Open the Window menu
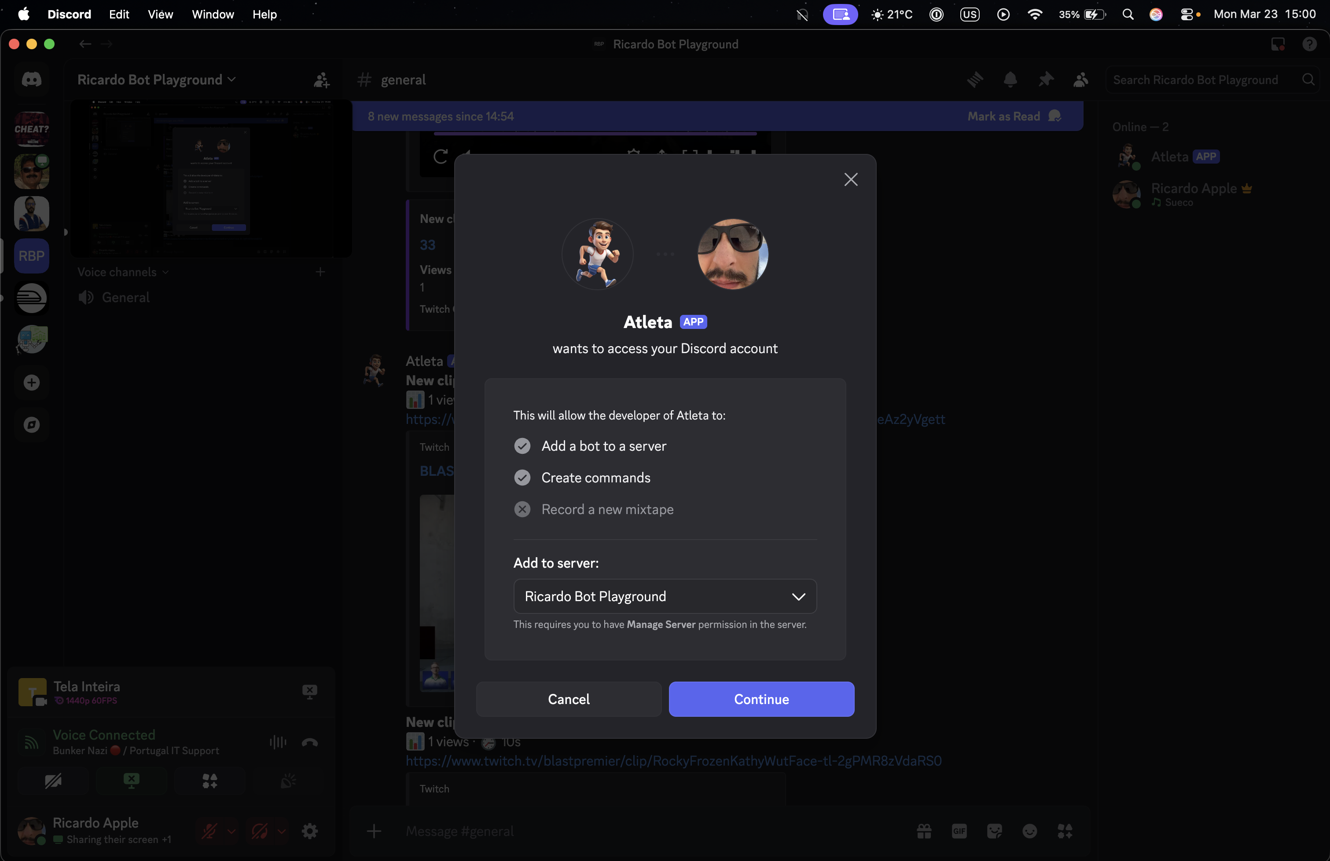This screenshot has width=1330, height=861. pyautogui.click(x=213, y=15)
